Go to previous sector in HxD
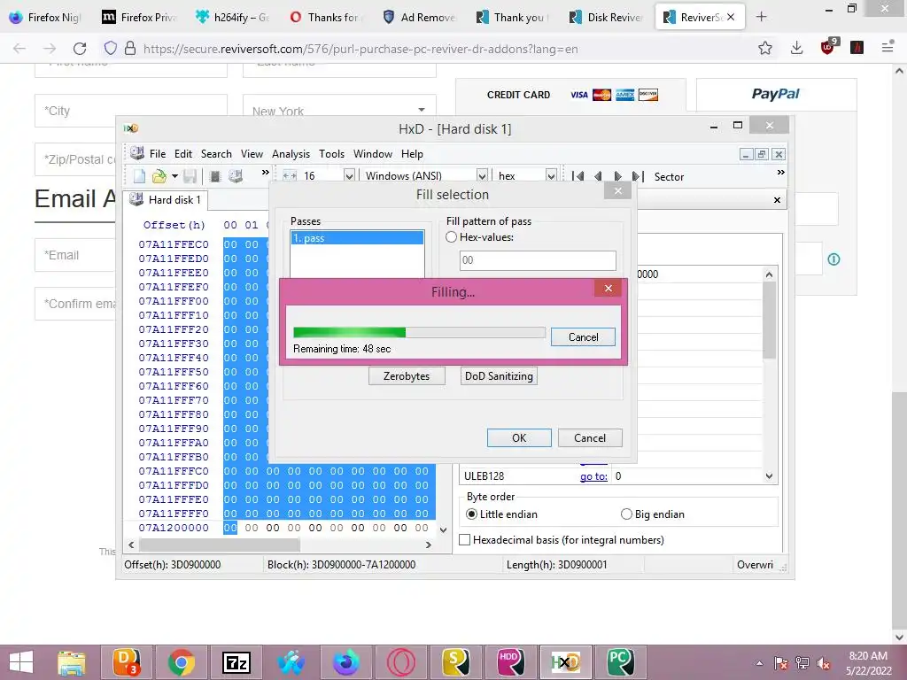This screenshot has height=680, width=907. (598, 176)
